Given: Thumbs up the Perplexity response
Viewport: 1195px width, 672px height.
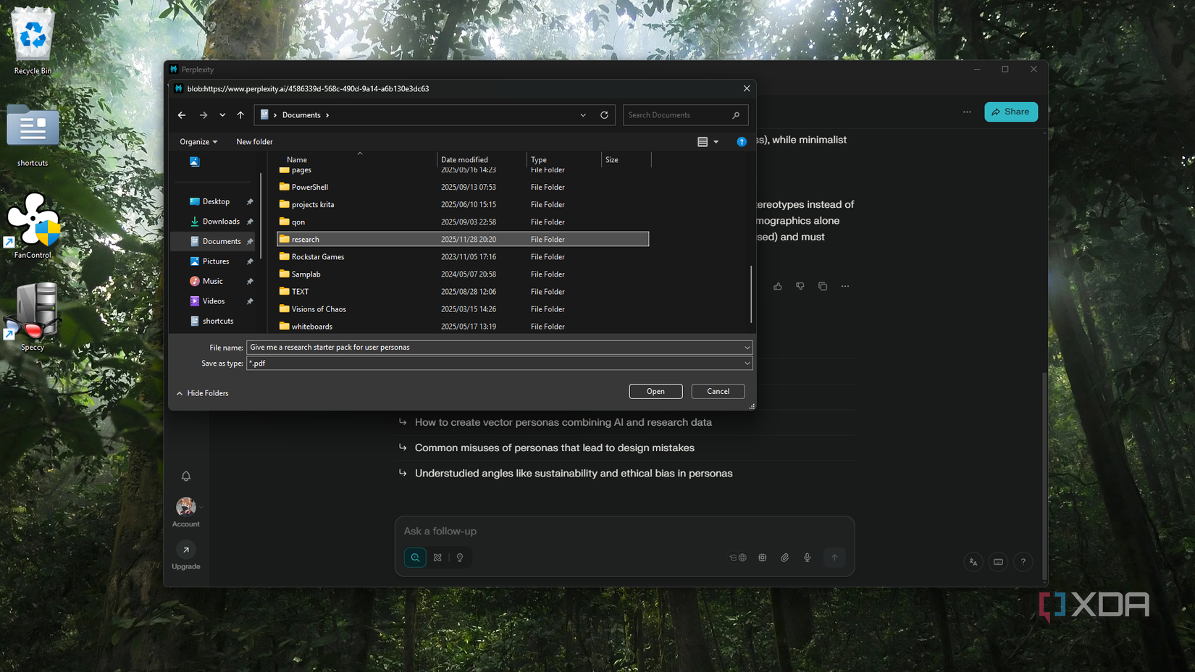Looking at the screenshot, I should (x=778, y=286).
